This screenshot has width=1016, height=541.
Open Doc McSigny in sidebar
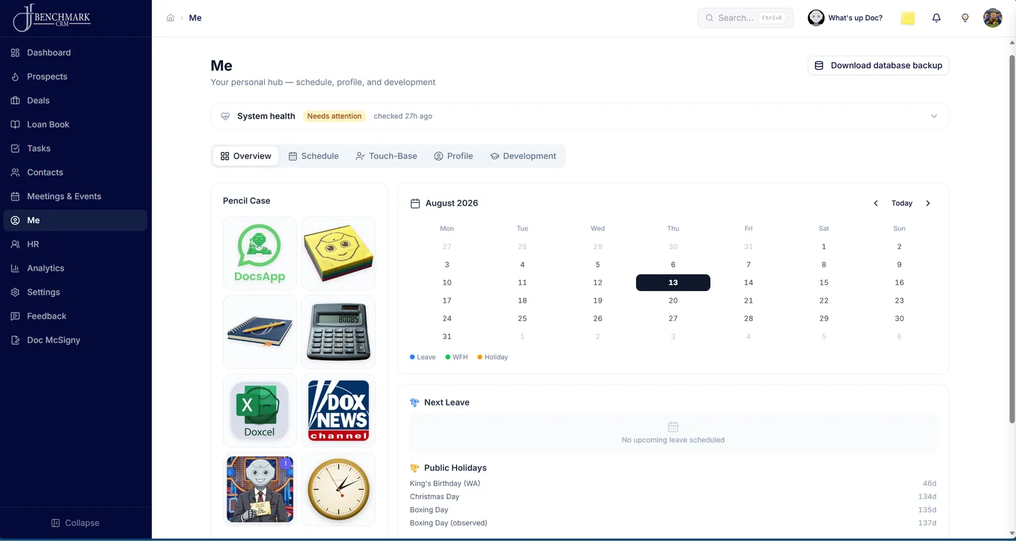pyautogui.click(x=75, y=340)
